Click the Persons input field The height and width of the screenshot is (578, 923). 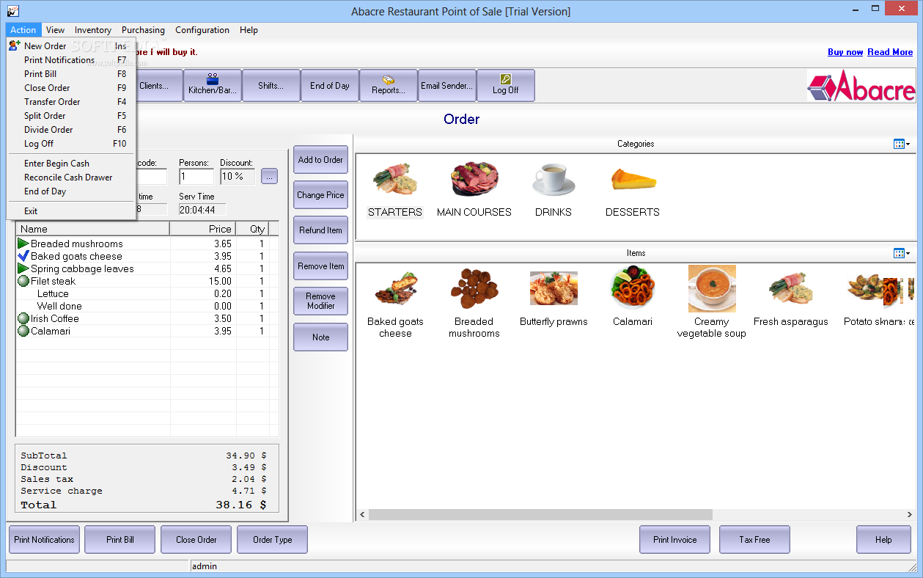click(x=196, y=177)
